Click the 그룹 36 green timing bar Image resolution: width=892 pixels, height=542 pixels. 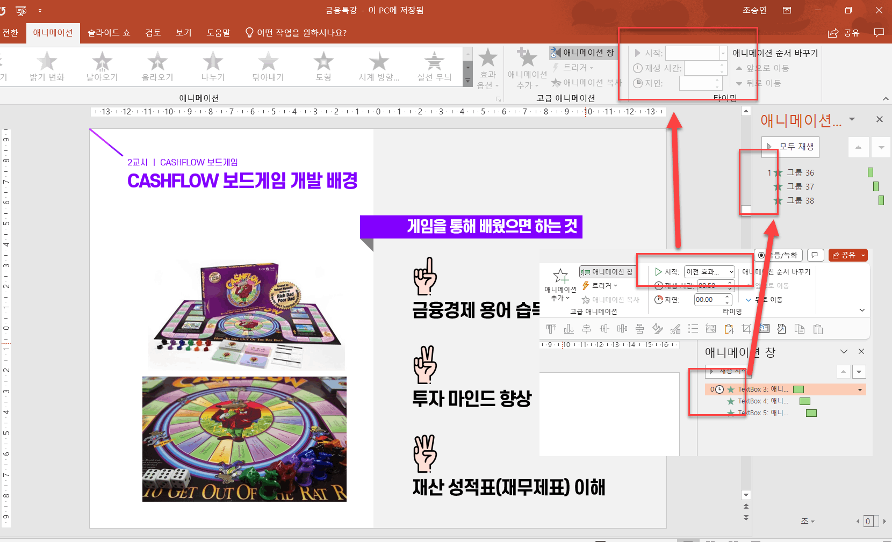pyautogui.click(x=871, y=172)
